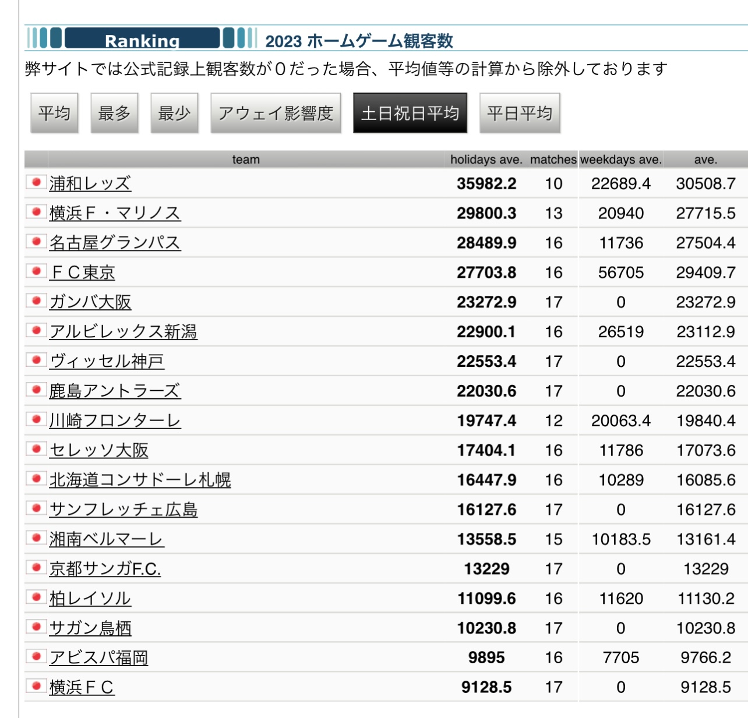Click the weekdays ave. column header
This screenshot has width=748, height=718.
pos(620,160)
